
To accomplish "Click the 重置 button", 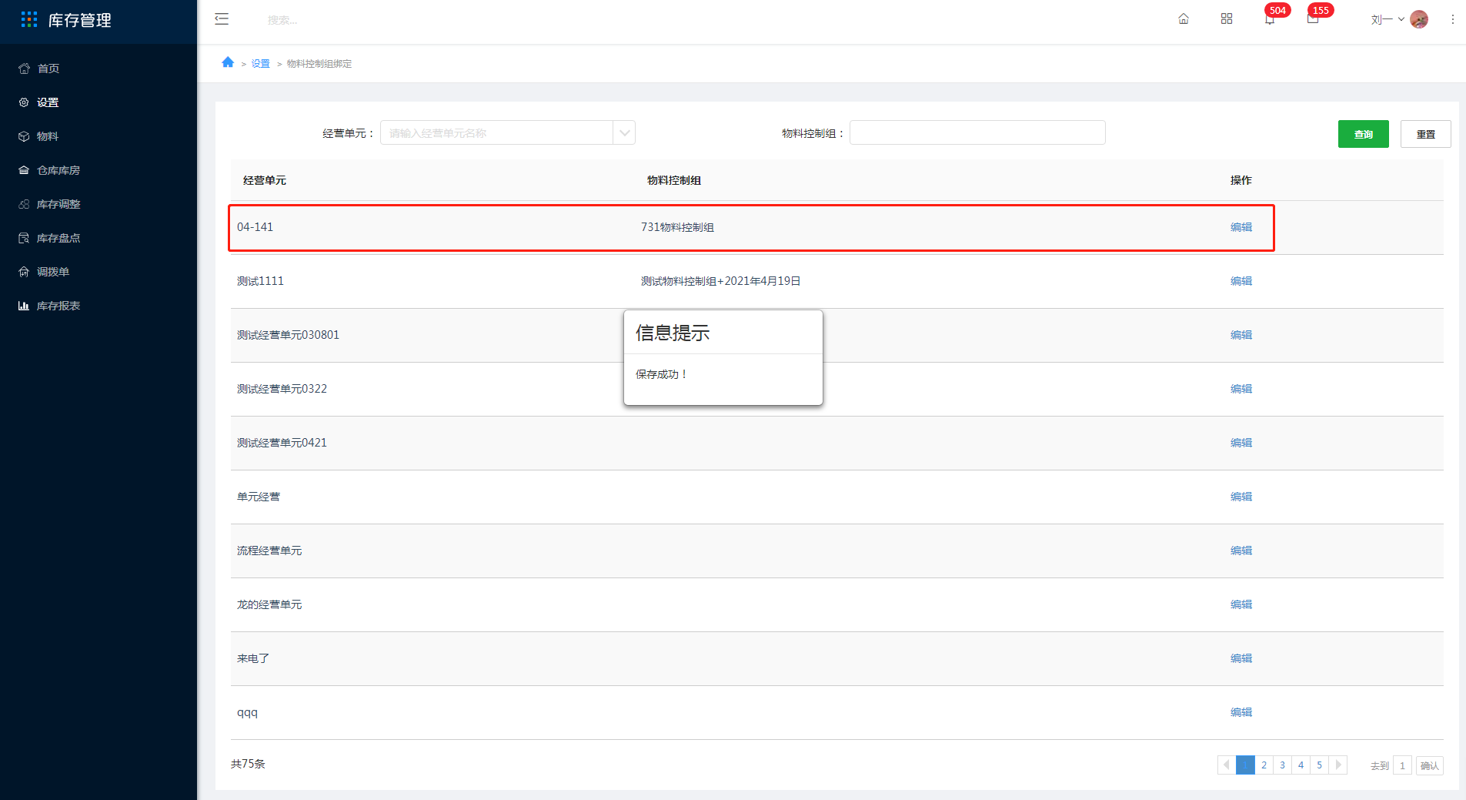I will (x=1426, y=134).
